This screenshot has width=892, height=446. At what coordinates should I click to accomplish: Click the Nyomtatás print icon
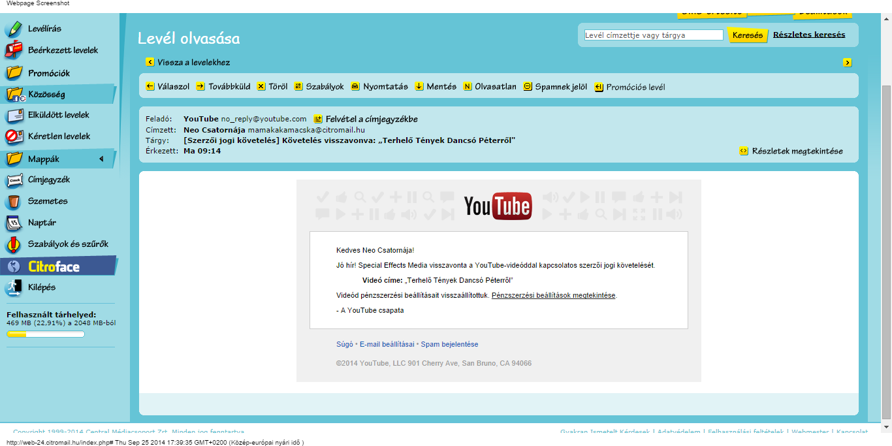pos(355,86)
